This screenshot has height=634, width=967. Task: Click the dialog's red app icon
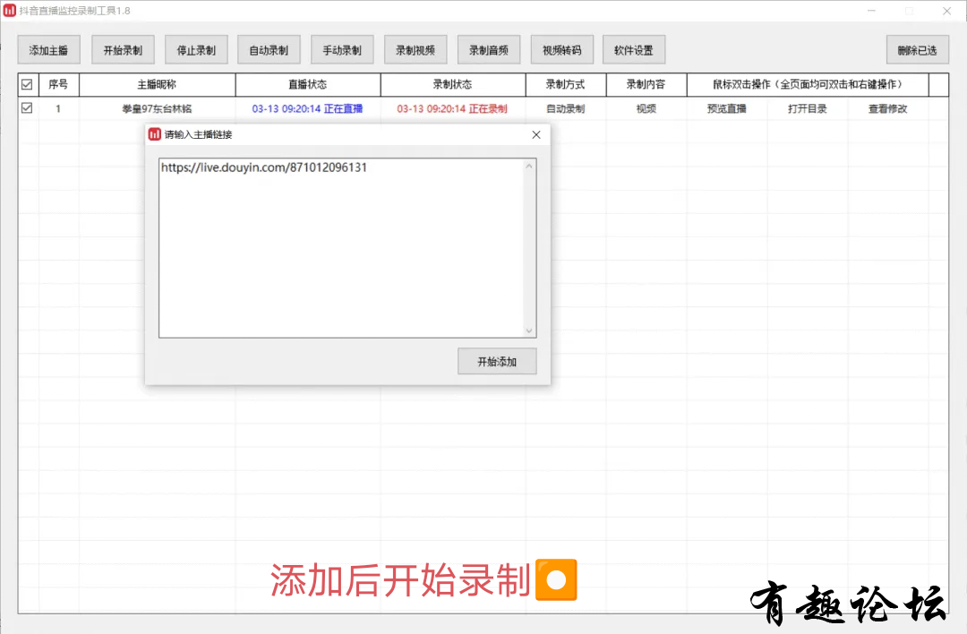click(x=155, y=134)
